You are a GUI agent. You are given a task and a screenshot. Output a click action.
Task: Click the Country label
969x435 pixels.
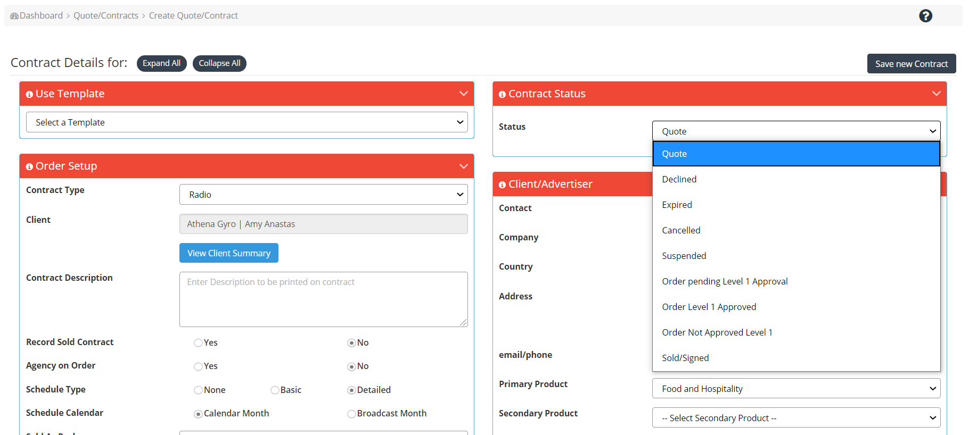pyautogui.click(x=516, y=266)
